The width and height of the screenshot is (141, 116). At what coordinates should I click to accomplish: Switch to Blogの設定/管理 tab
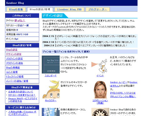point(40,9)
